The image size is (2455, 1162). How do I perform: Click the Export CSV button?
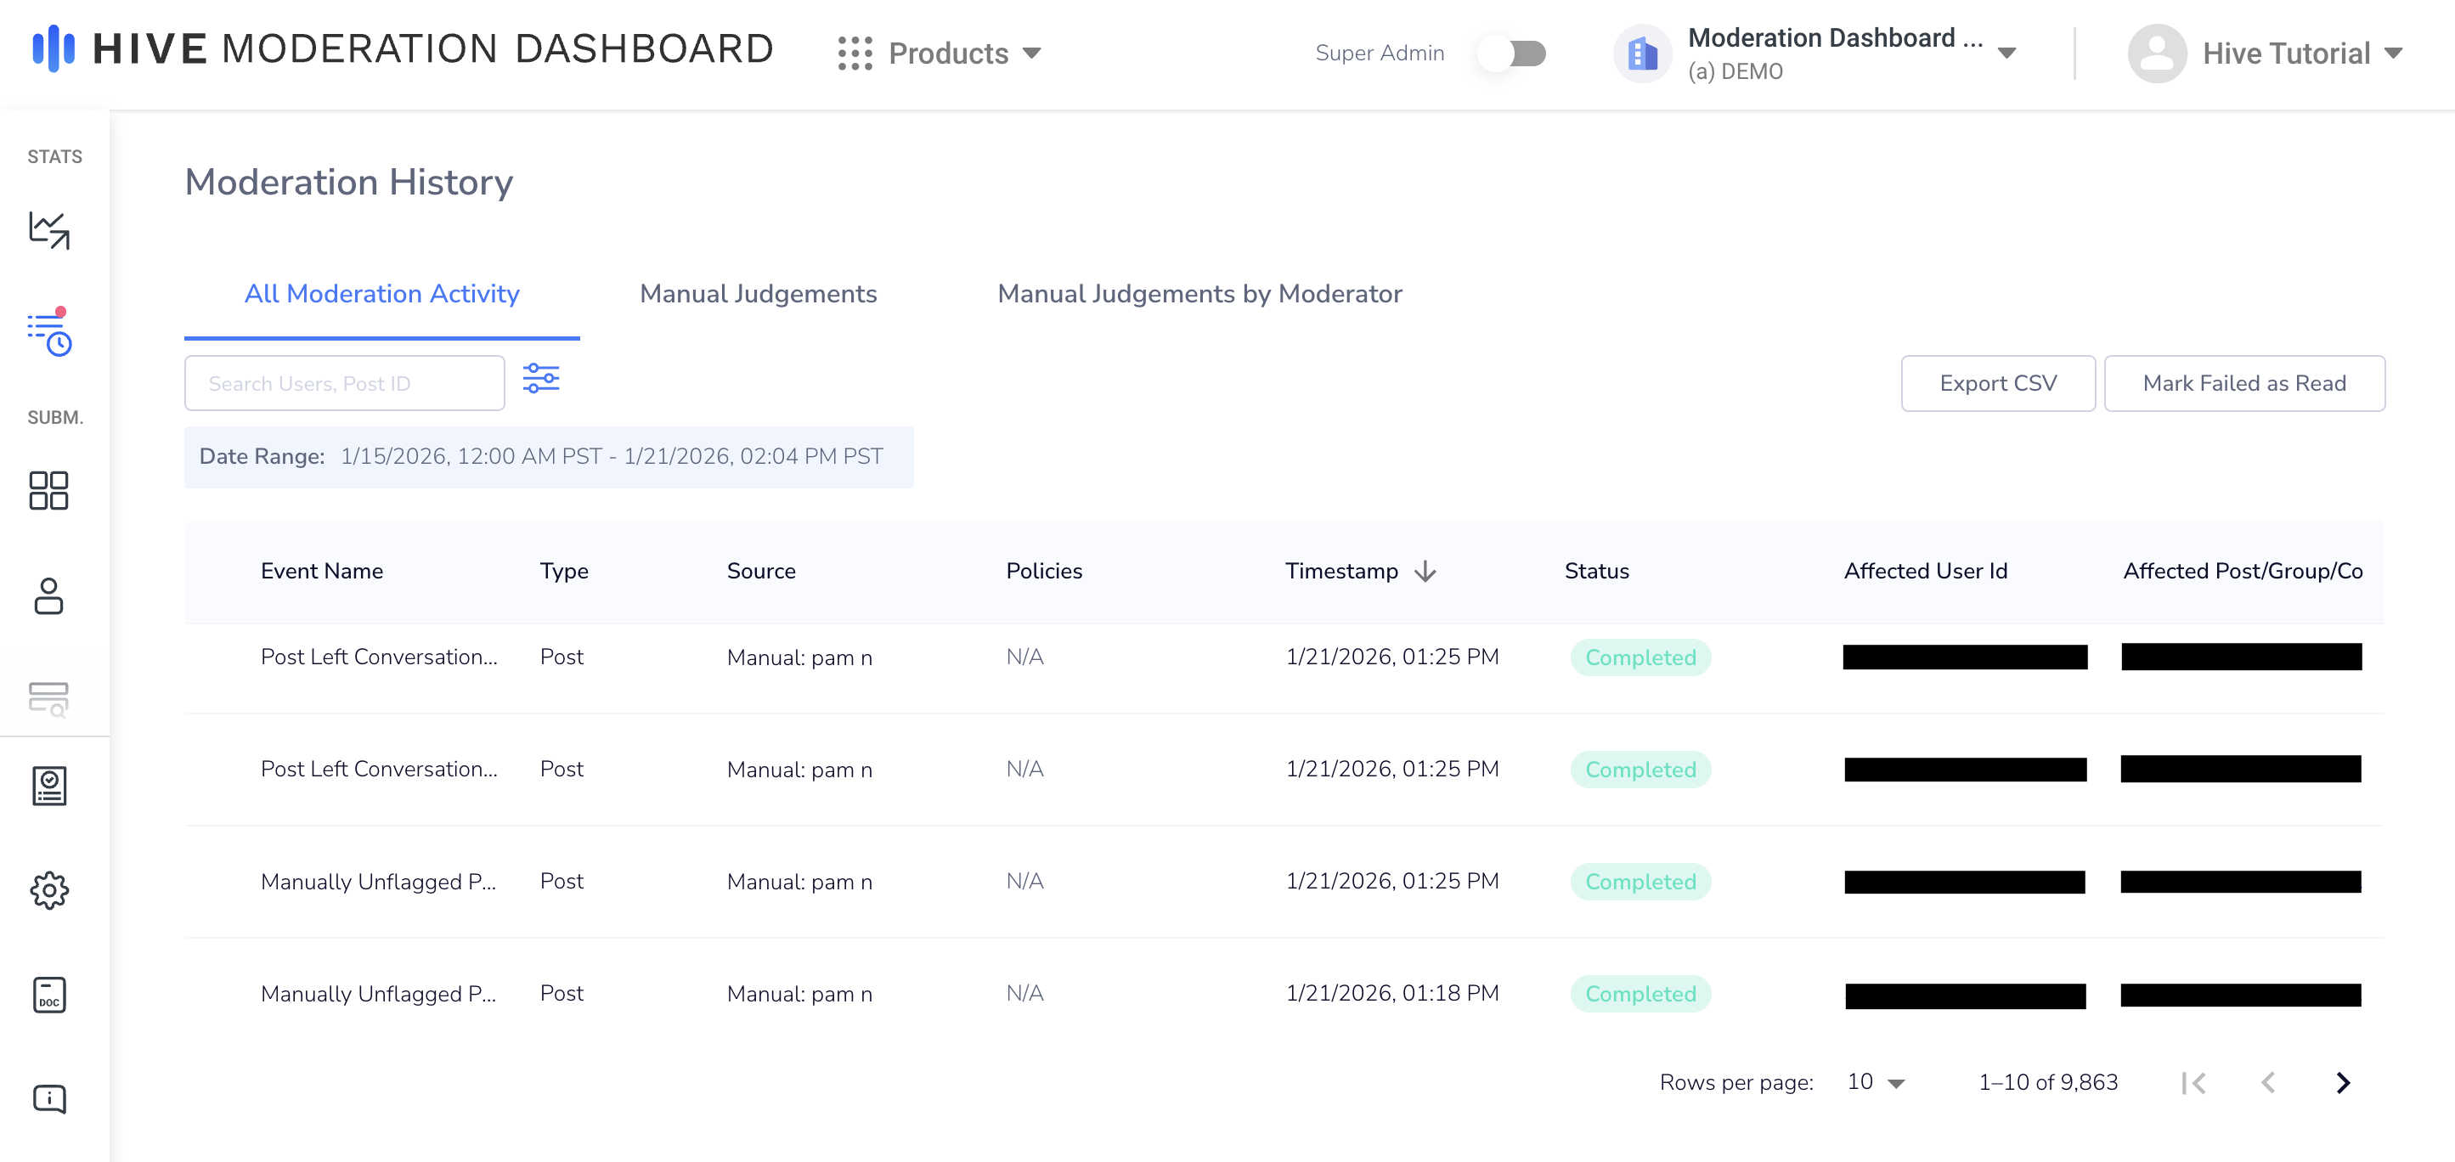(x=1997, y=383)
